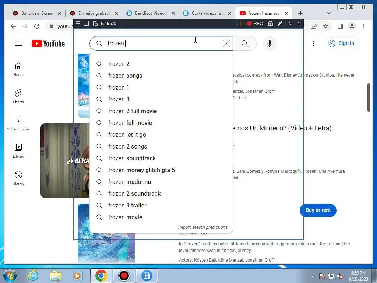The width and height of the screenshot is (377, 283).
Task: Open Home in the sidebar
Action: pyautogui.click(x=18, y=70)
